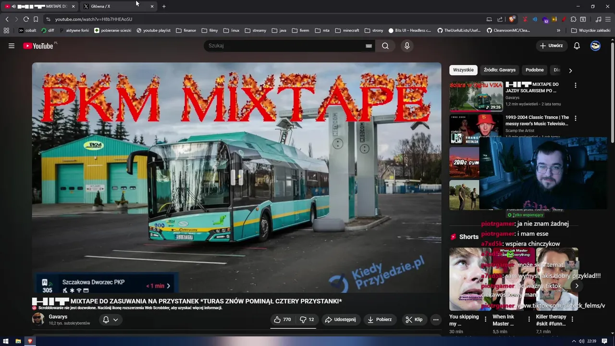Viewport: 615px width, 346px height.
Task: Open the clock showing 22:39
Action: pyautogui.click(x=591, y=341)
